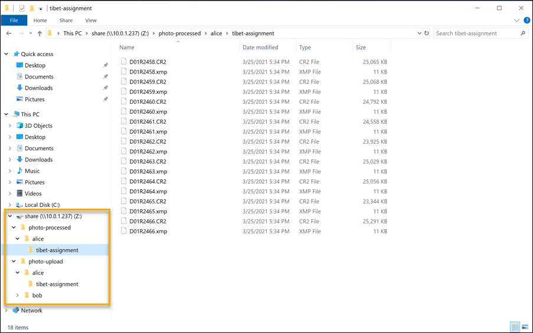Viewport: 533px width, 333px height.
Task: Open the recent locations dropdown arrow
Action: [31, 33]
